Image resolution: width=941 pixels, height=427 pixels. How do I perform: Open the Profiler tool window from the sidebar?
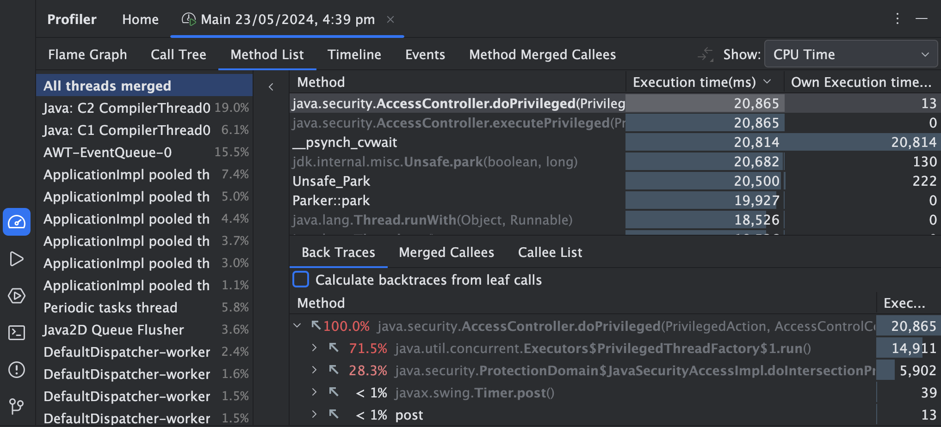click(17, 222)
